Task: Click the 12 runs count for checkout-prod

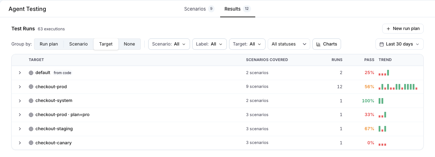Action: 340,87
